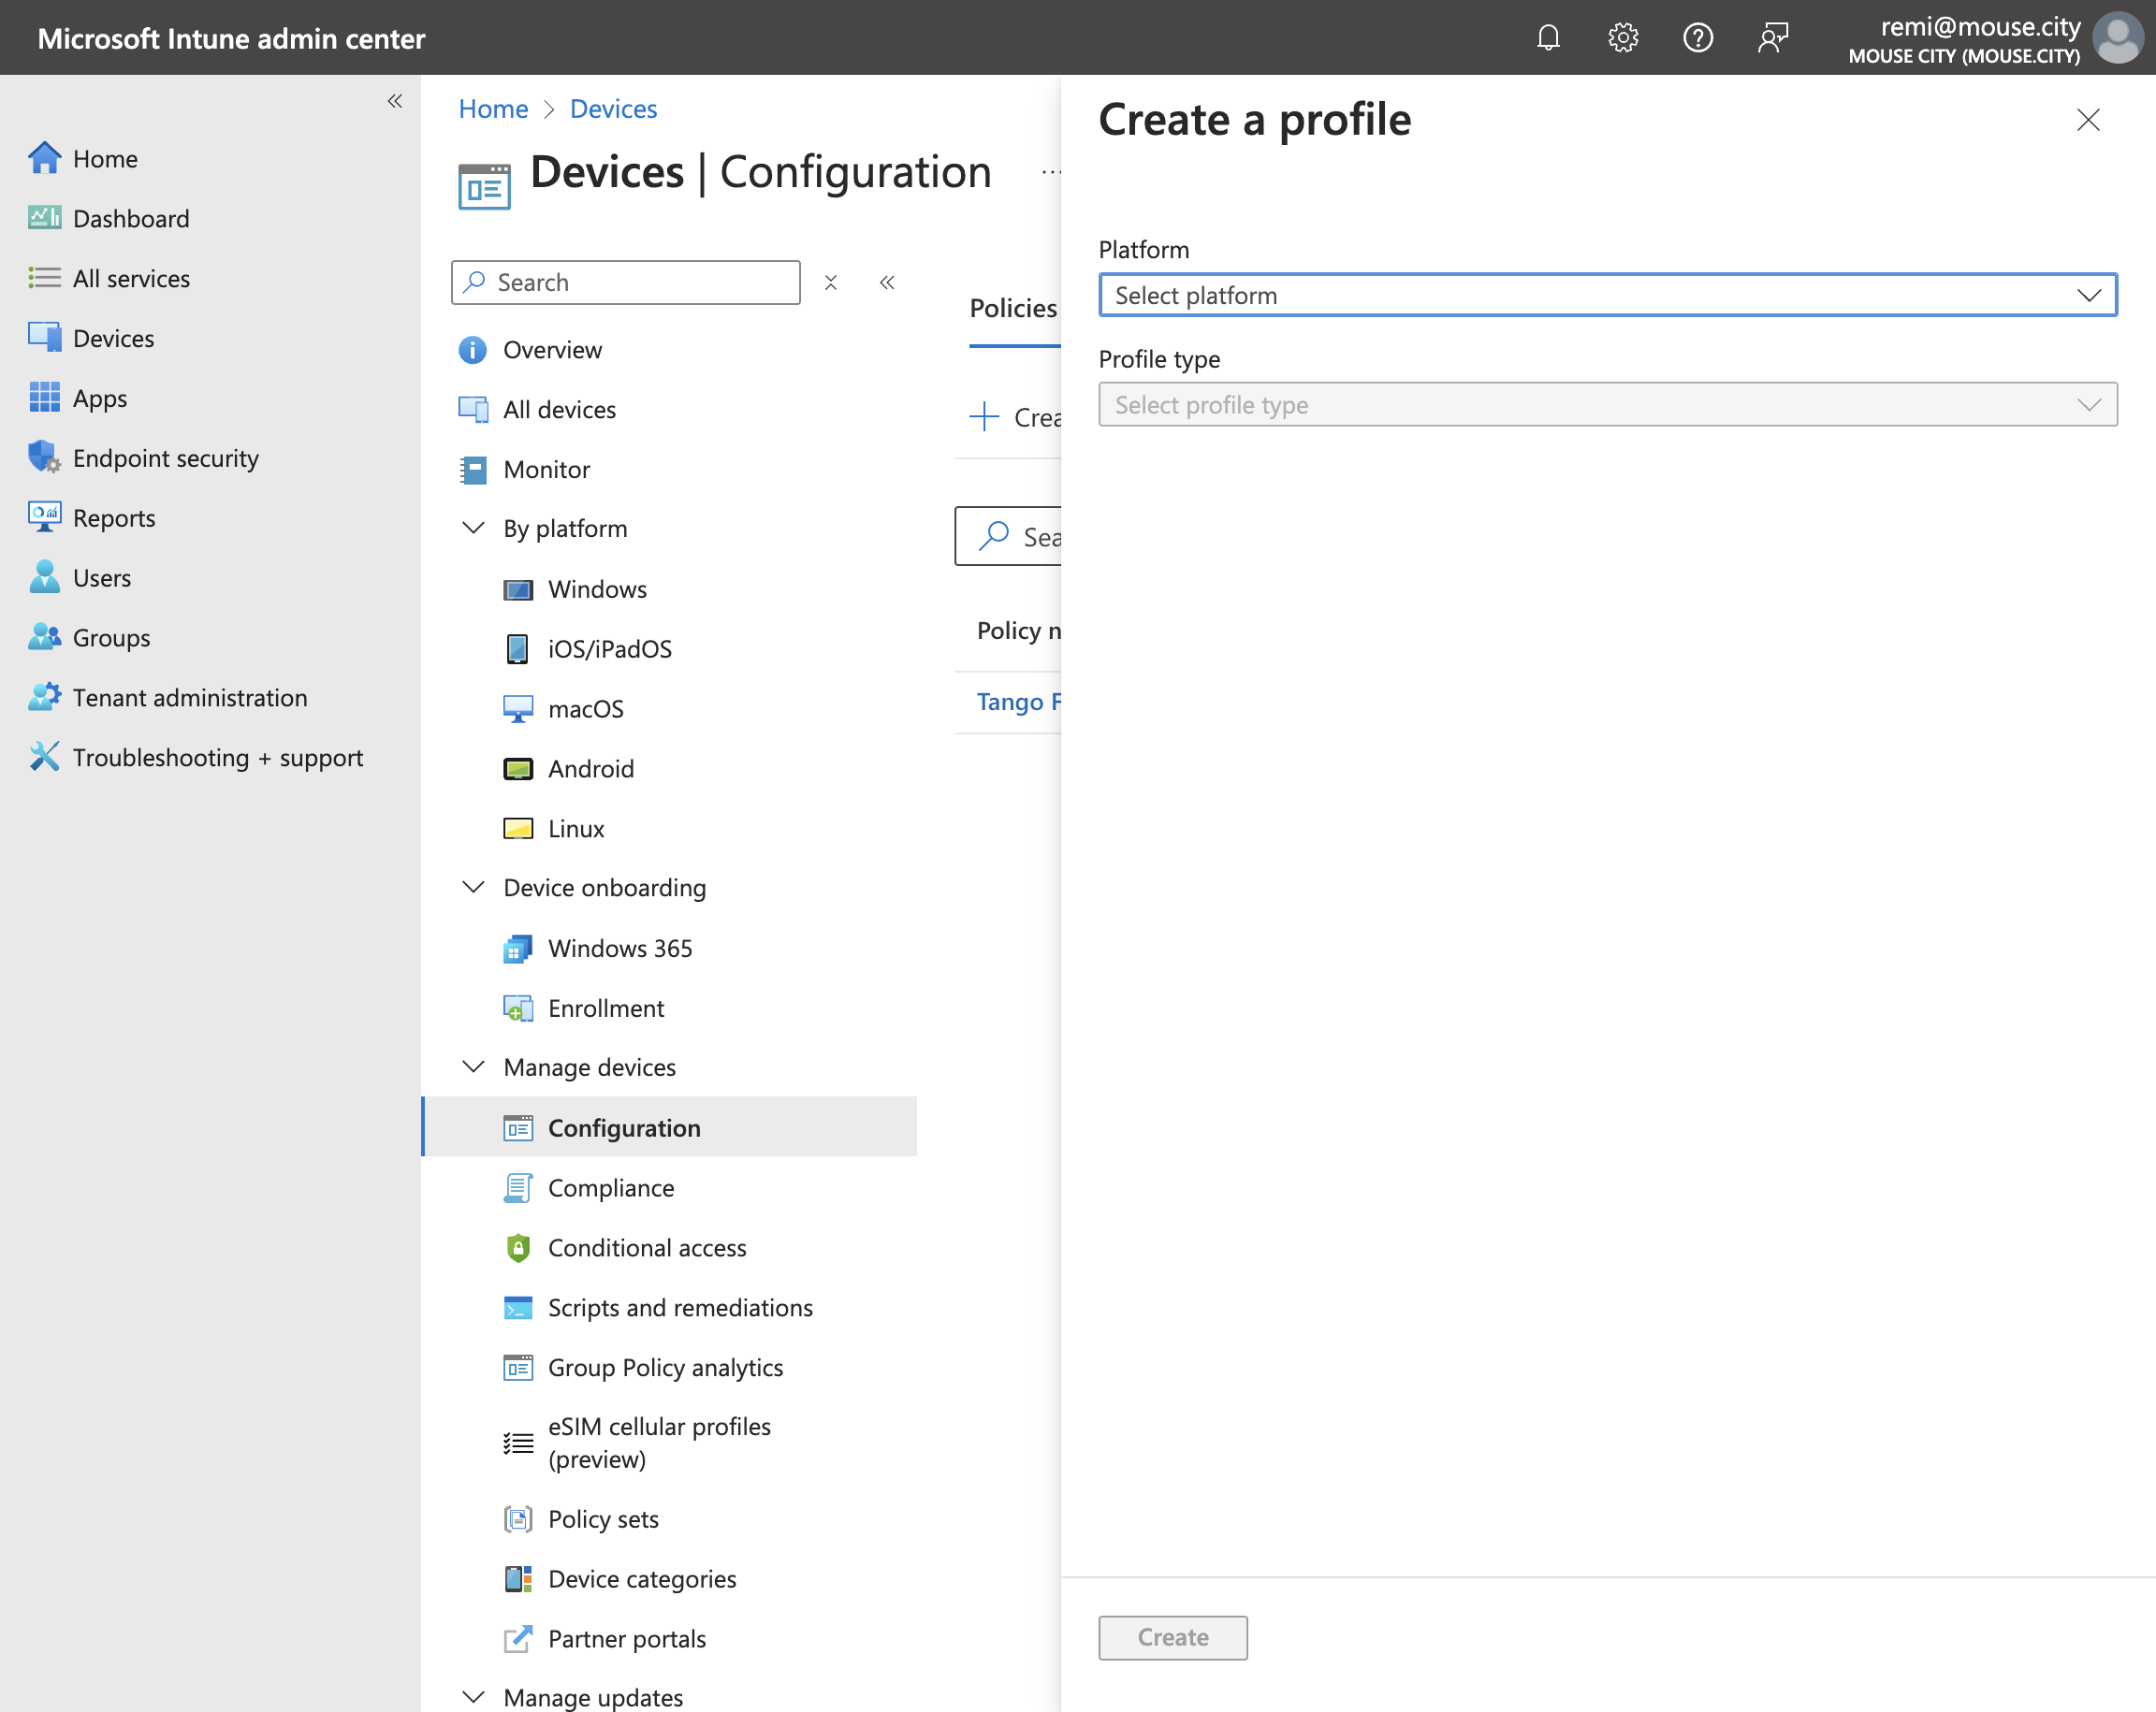Screen dimensions: 2156x1712
Task: Open Overview in the Devices menu
Action: point(552,350)
